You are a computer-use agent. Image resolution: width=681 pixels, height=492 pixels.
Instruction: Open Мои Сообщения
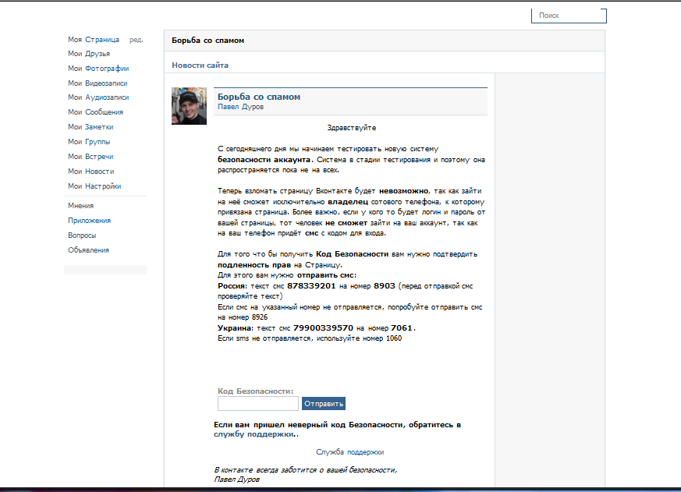click(x=95, y=112)
